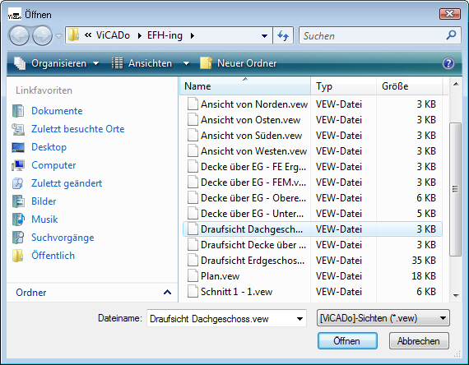Open Suchvorgänge favorite link
The image size is (469, 365).
[x=63, y=238]
